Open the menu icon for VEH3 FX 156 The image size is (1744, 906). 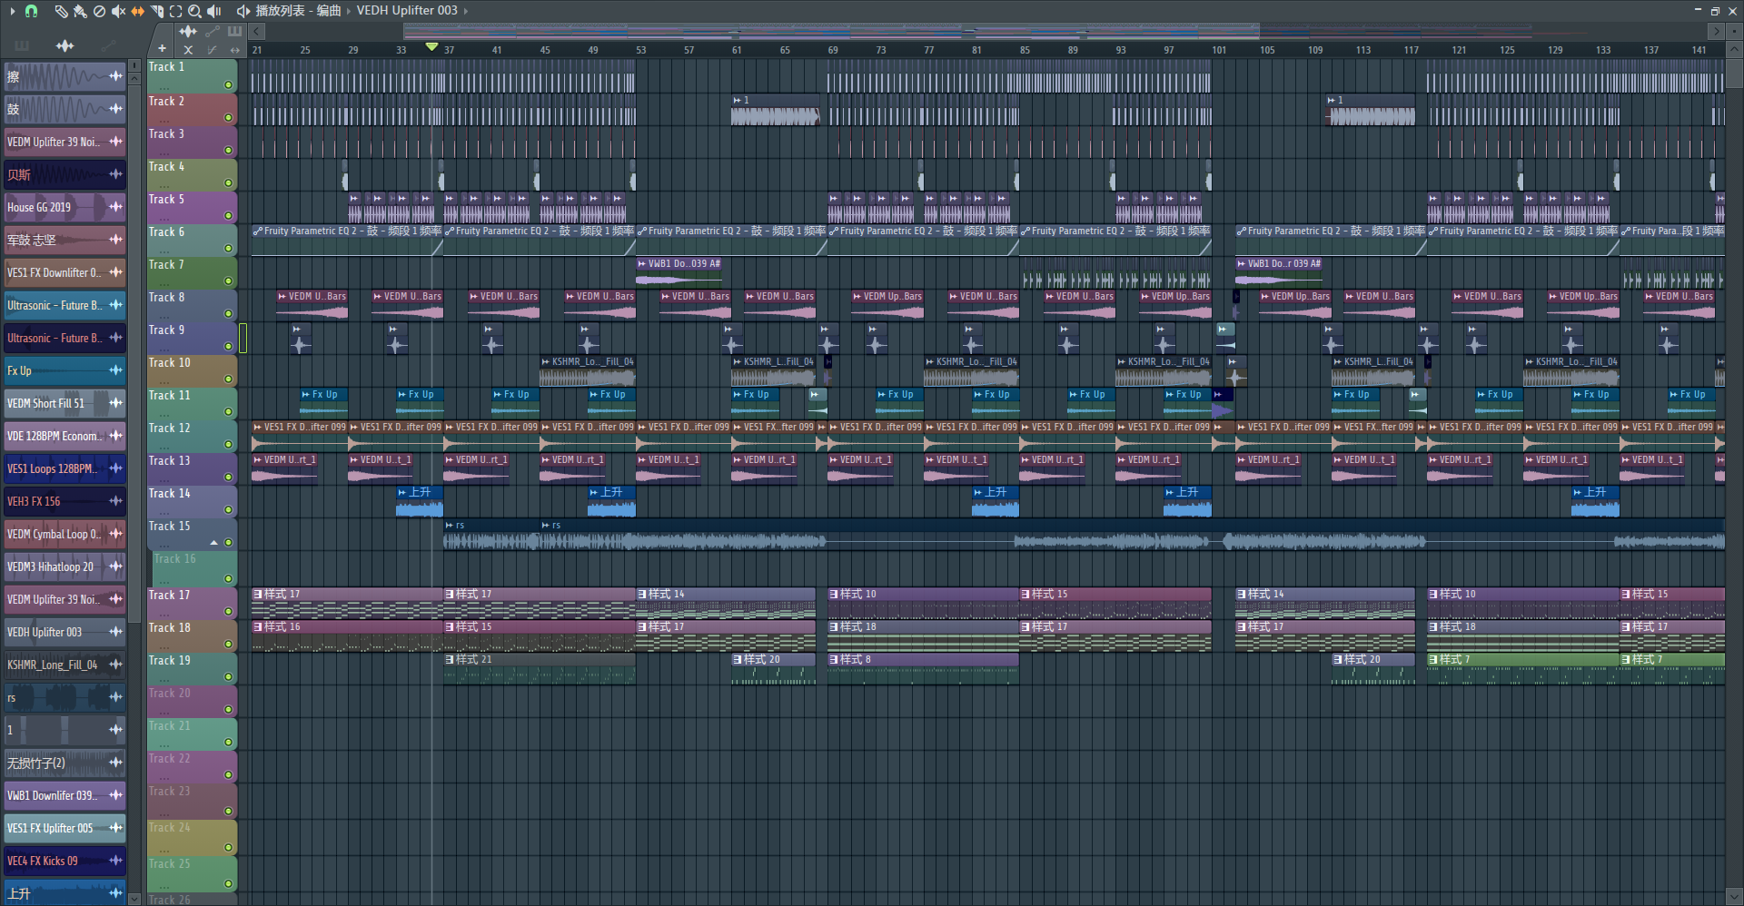pyautogui.click(x=115, y=501)
